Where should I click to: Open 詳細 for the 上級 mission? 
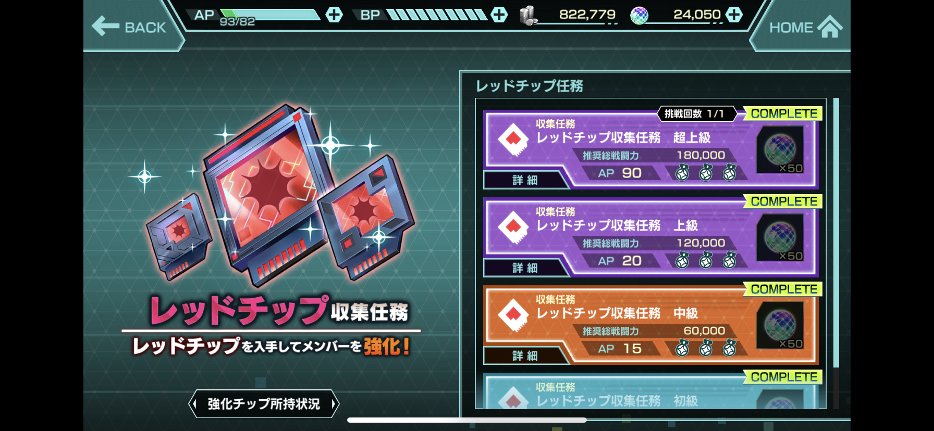[525, 268]
